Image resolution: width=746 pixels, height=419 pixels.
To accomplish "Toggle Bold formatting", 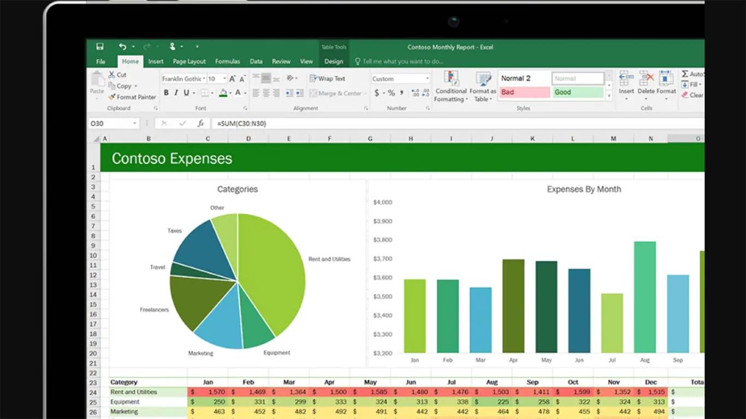I will point(166,93).
